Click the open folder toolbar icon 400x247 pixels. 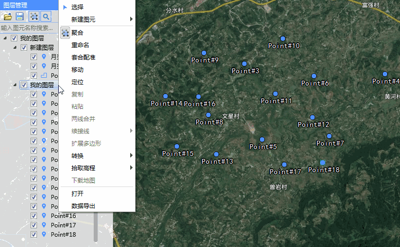pyautogui.click(x=8, y=17)
